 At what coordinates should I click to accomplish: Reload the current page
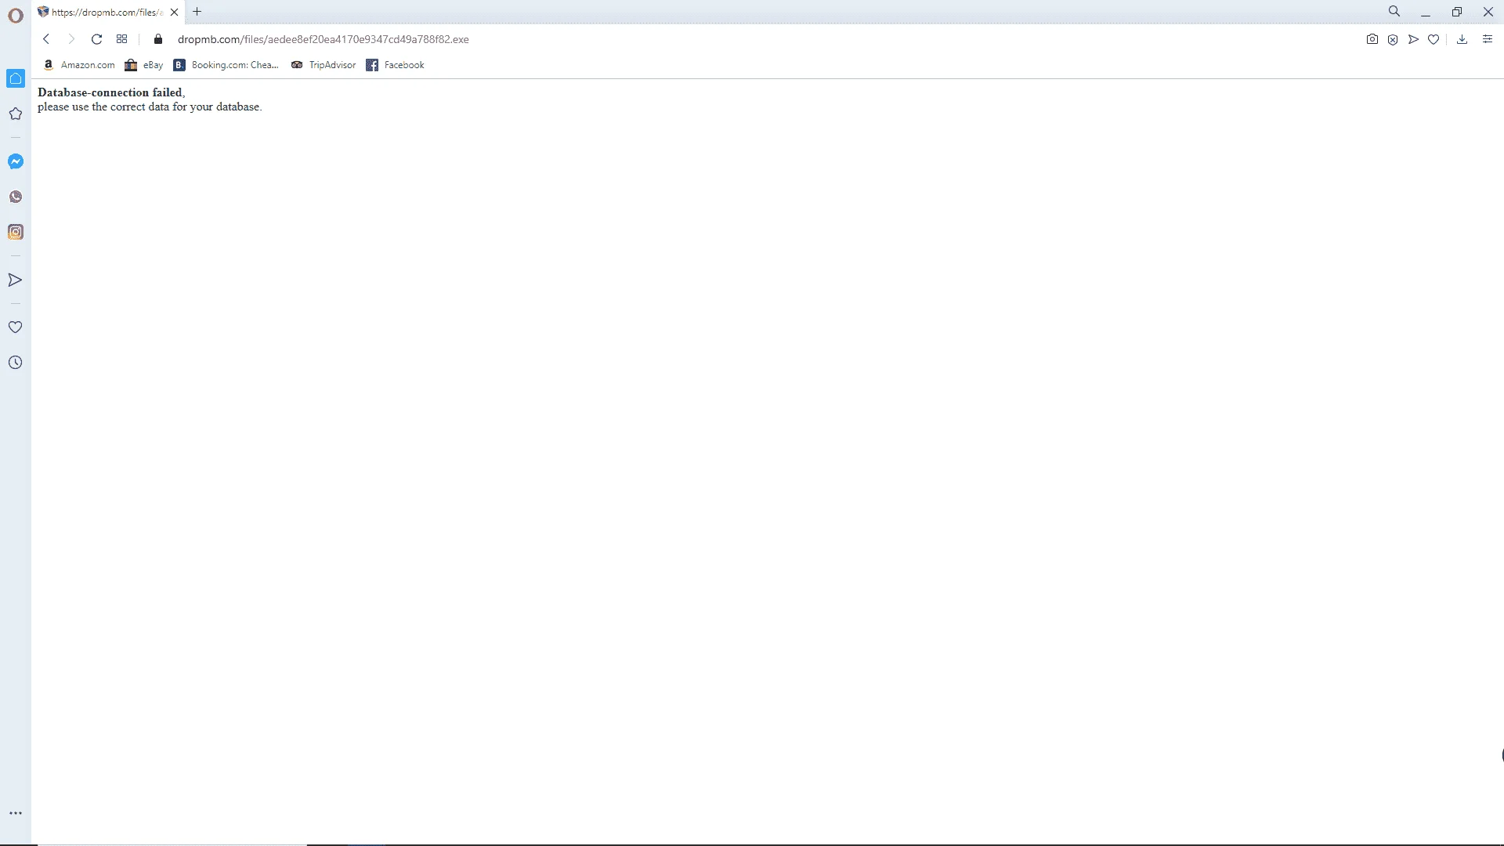96,39
